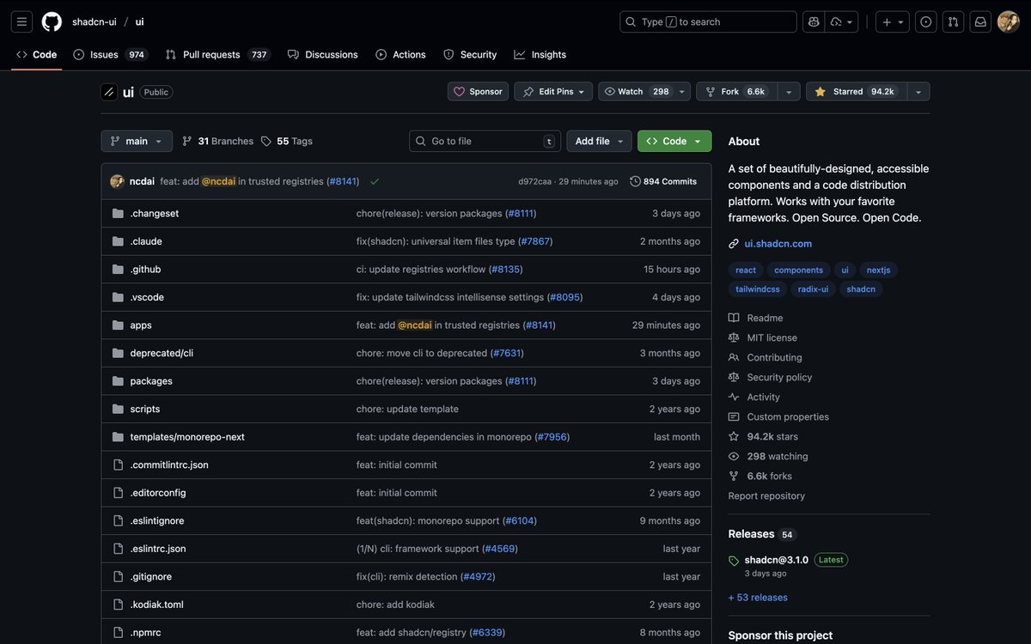Viewport: 1031px width, 644px height.
Task: Toggle the Starred button to unstar
Action: 857,91
